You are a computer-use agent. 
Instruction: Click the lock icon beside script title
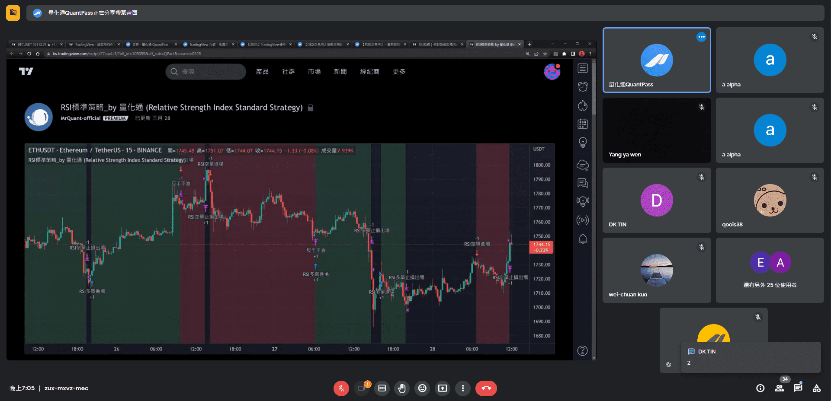click(x=310, y=108)
